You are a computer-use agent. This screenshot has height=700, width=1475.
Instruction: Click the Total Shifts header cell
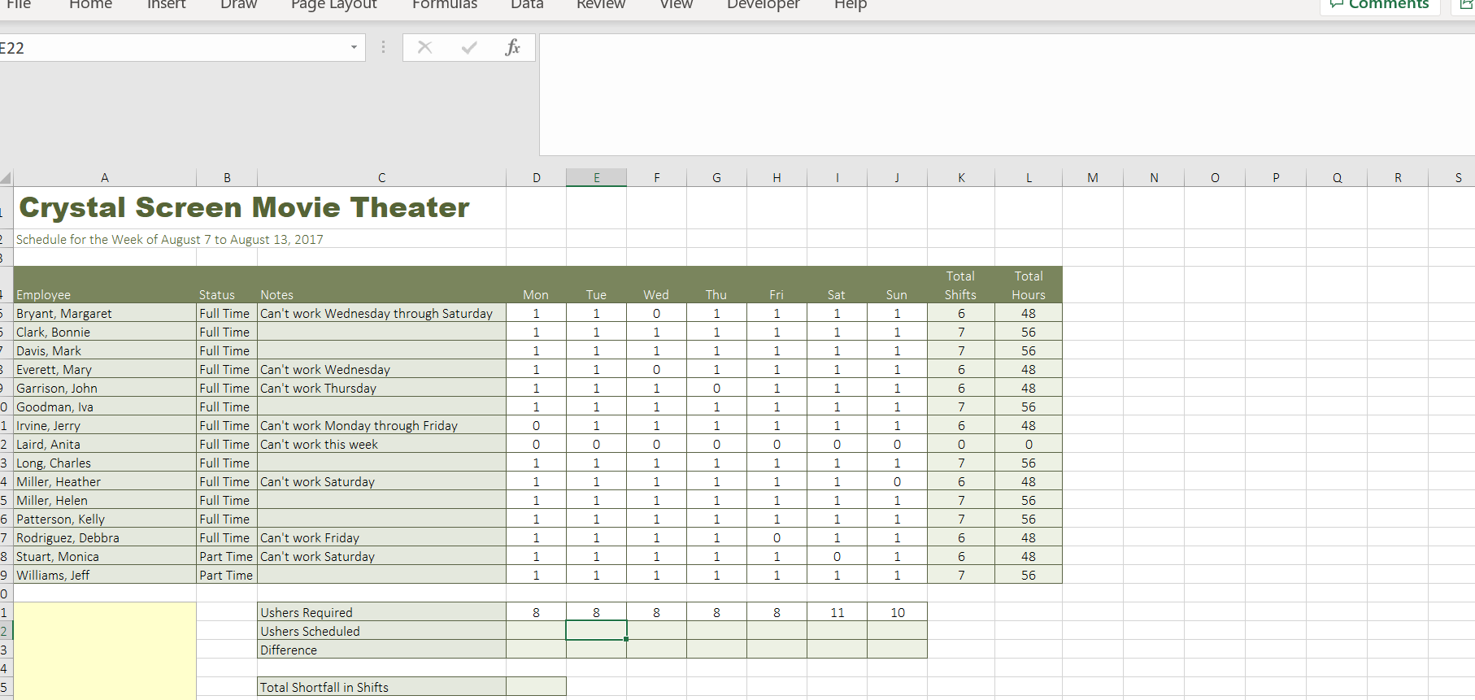click(961, 285)
